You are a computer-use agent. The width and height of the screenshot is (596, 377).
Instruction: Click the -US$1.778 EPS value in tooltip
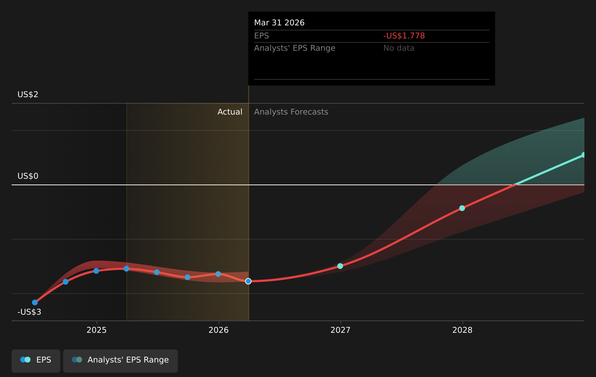tap(404, 36)
